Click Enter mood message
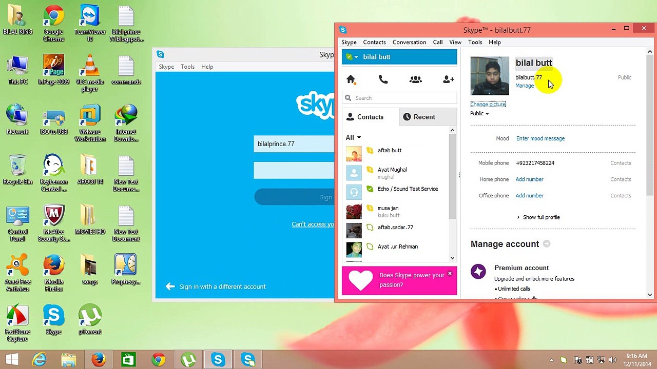Screen dimensions: 657x369 [540, 138]
